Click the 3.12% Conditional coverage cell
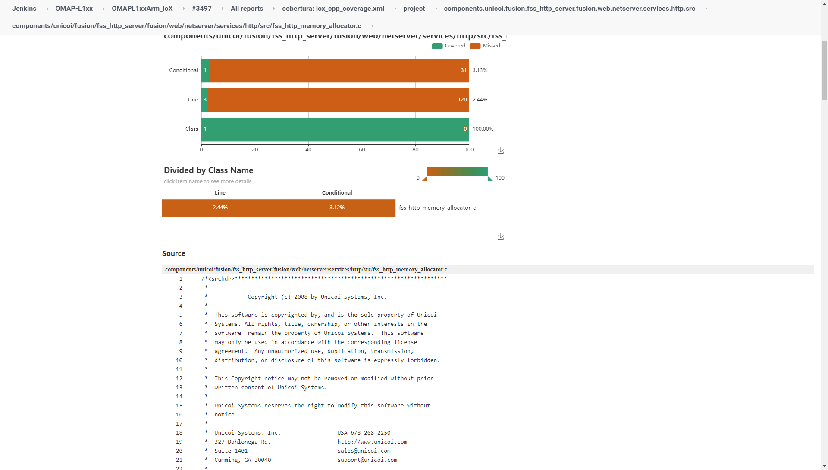Viewport: 828px width, 470px height. click(337, 208)
